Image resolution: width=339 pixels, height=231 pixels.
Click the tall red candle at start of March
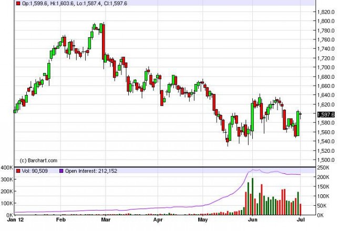click(104, 42)
